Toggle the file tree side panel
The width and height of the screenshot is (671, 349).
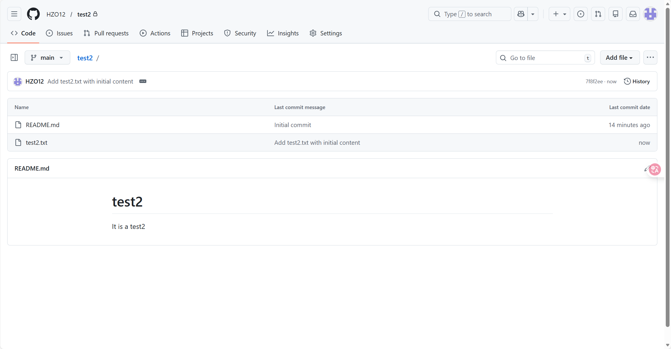(14, 57)
